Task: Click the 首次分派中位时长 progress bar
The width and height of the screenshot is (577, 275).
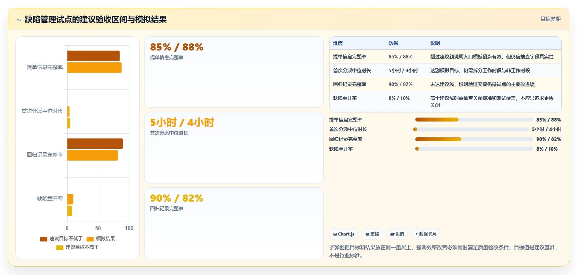Action: point(471,129)
